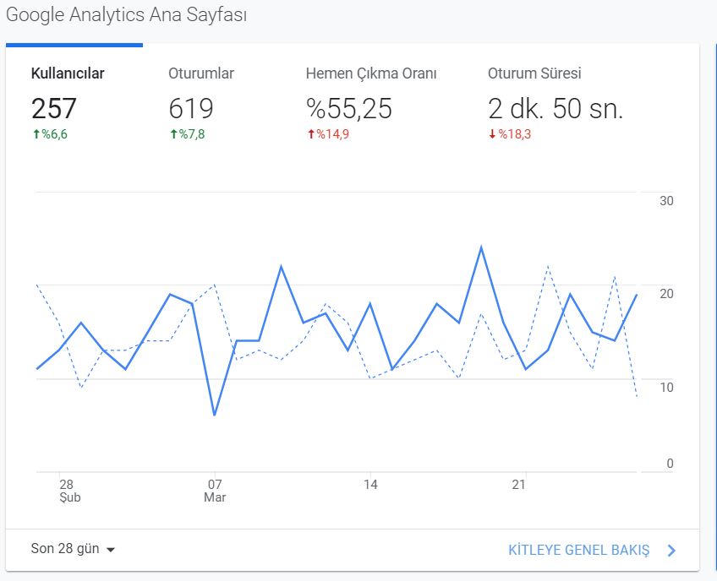Click the chevron beside KİTLEYE GENEL BAKIŞ
Image resolution: width=717 pixels, height=581 pixels.
coord(670,551)
